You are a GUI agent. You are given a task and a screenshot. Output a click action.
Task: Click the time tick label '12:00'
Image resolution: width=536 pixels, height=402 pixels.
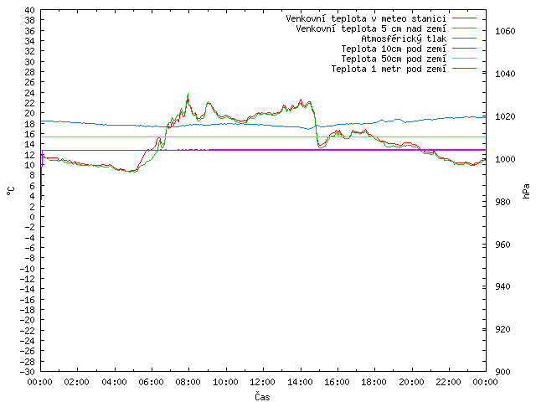click(x=262, y=382)
